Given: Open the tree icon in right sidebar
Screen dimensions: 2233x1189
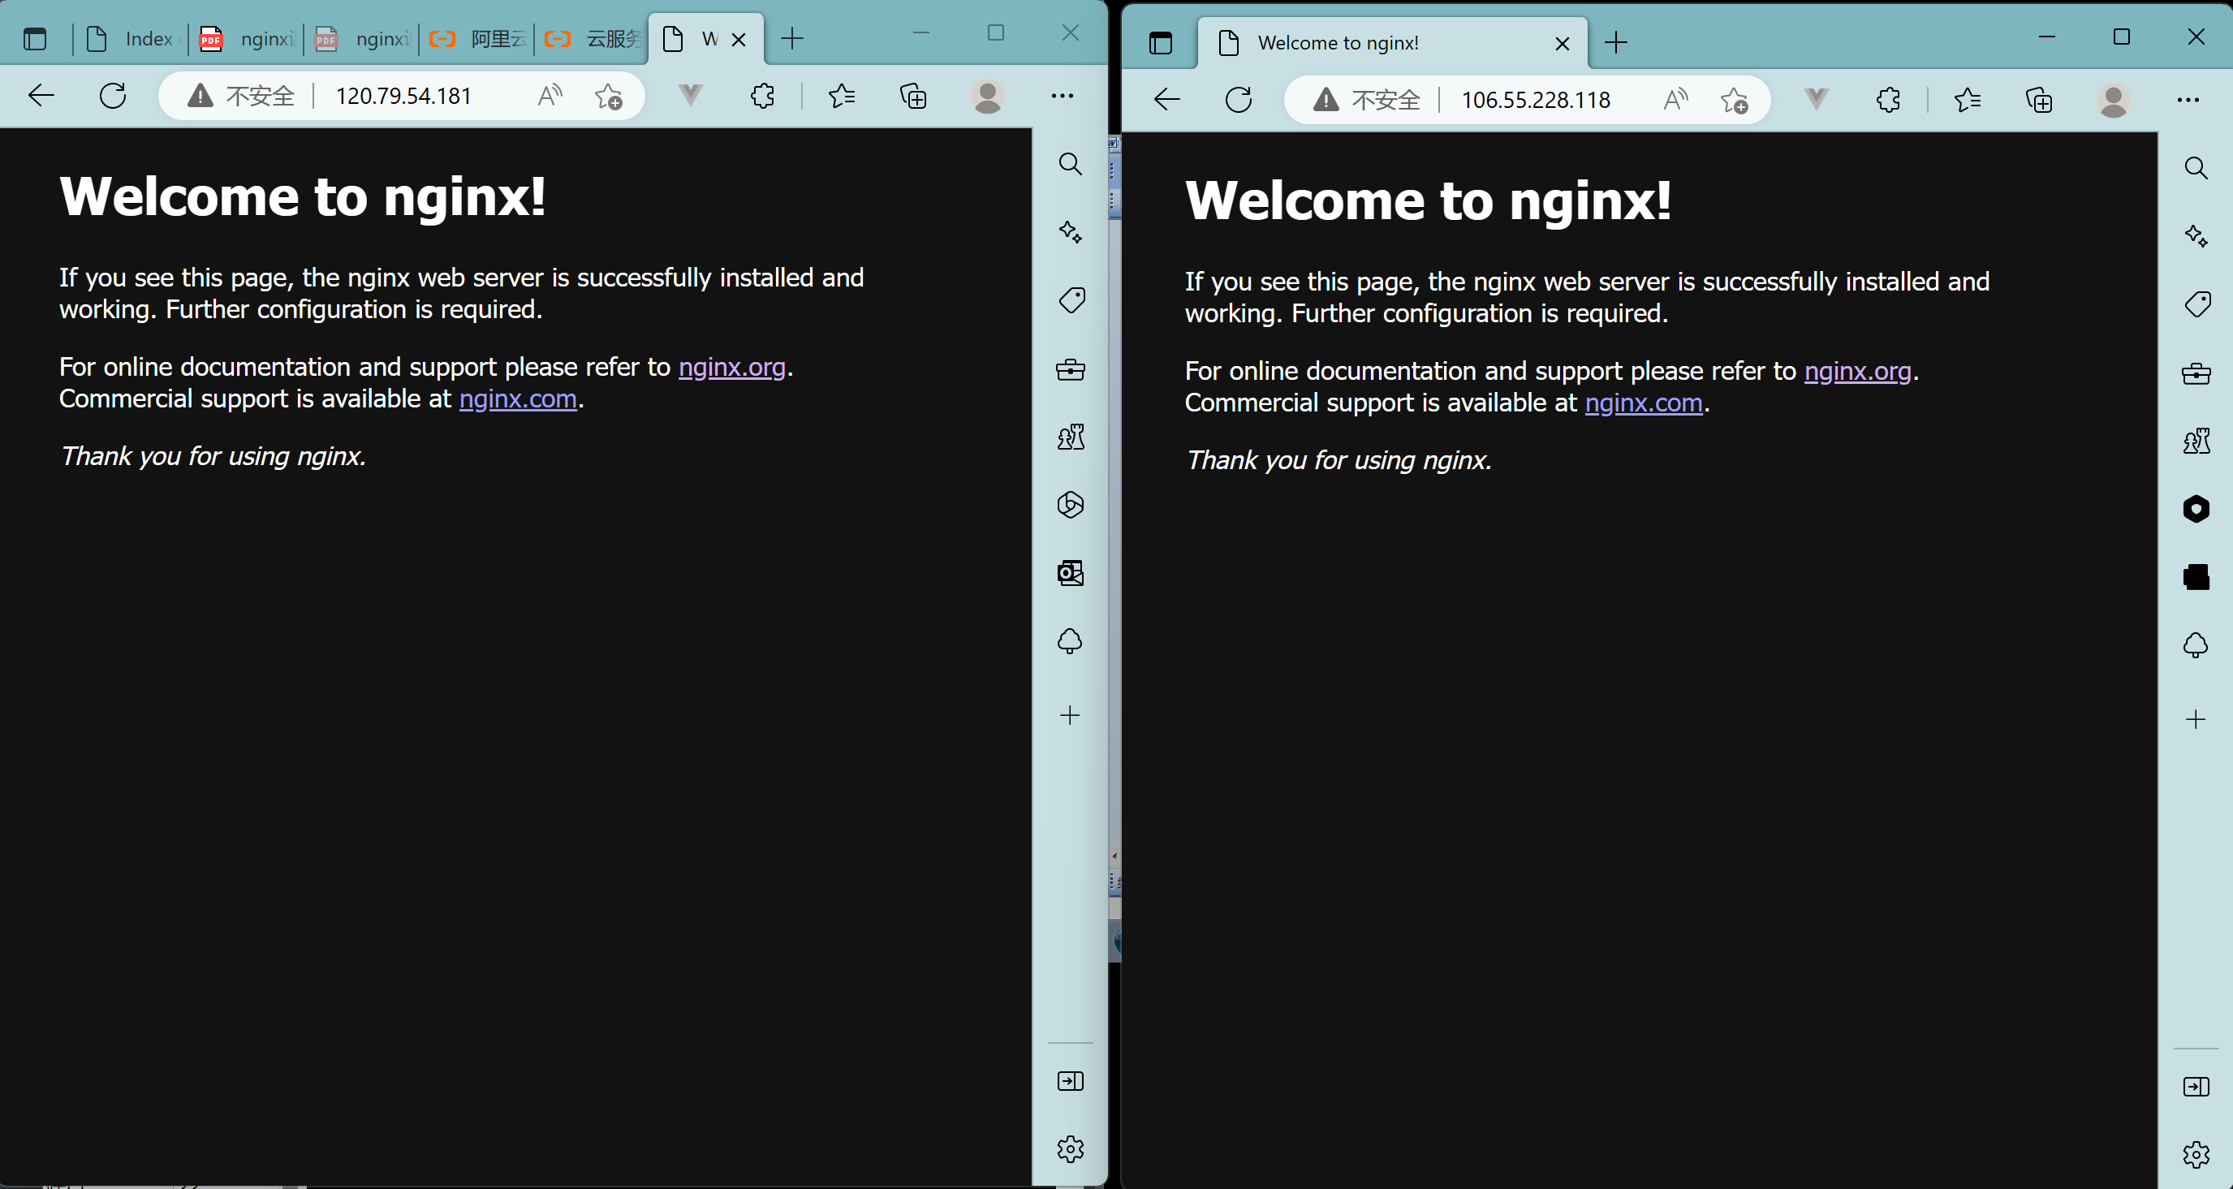Looking at the screenshot, I should click(2196, 645).
